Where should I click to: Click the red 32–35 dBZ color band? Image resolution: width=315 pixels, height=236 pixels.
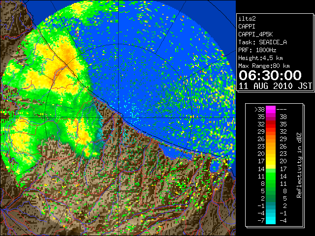point(271,124)
